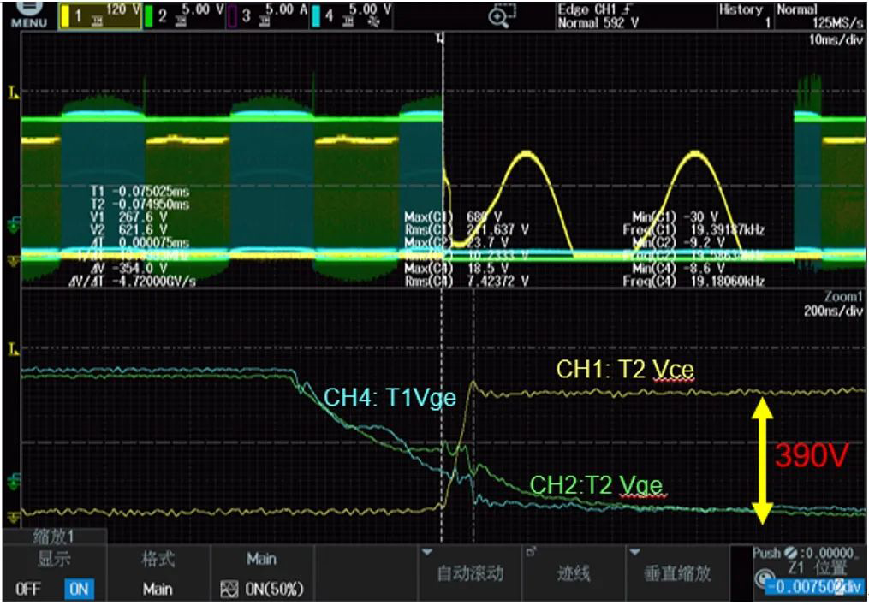The width and height of the screenshot is (869, 605).
Task: Open the 格式 Main format selector
Action: point(158,574)
